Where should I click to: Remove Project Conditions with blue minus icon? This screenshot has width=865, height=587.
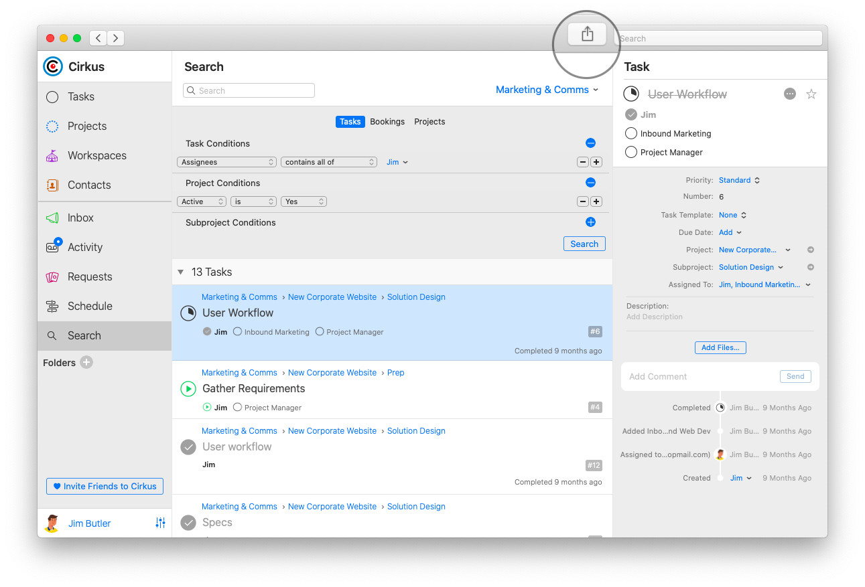[590, 183]
